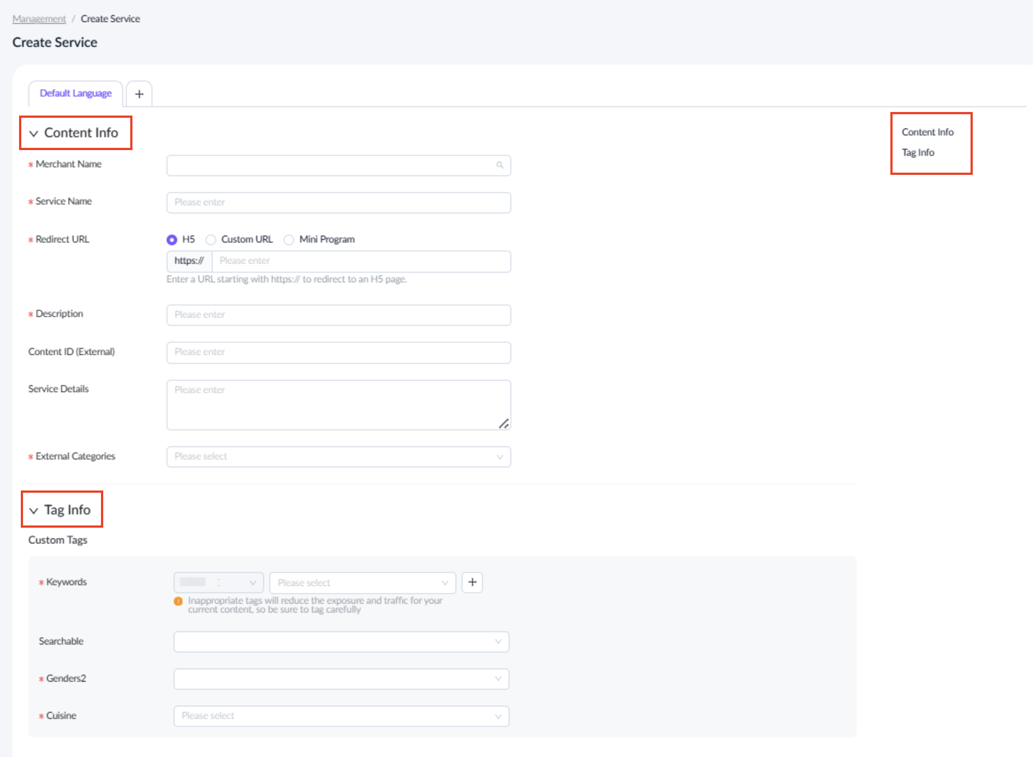Switch to the Default Language tab
This screenshot has height=757, width=1033.
tap(76, 93)
